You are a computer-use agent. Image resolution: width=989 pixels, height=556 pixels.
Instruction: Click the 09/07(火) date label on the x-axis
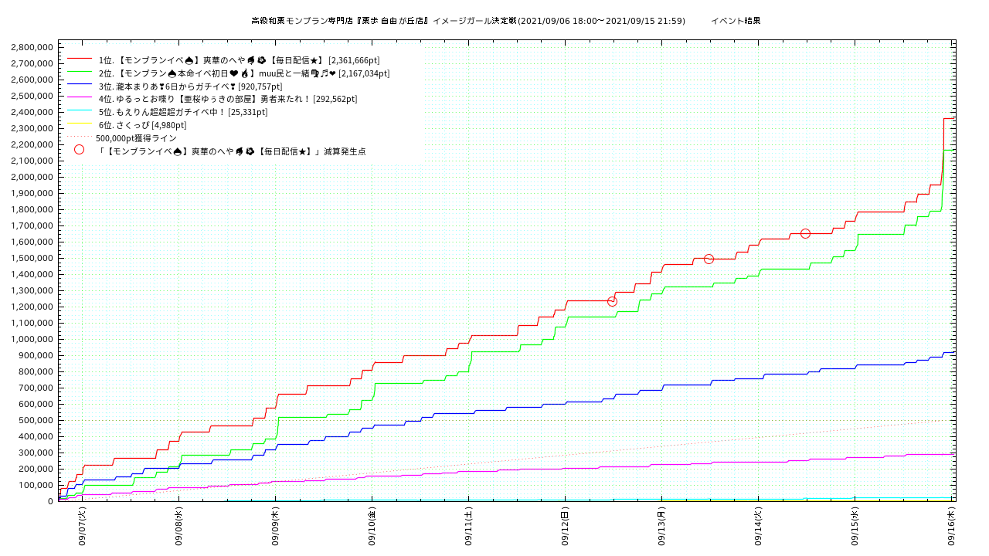(82, 525)
